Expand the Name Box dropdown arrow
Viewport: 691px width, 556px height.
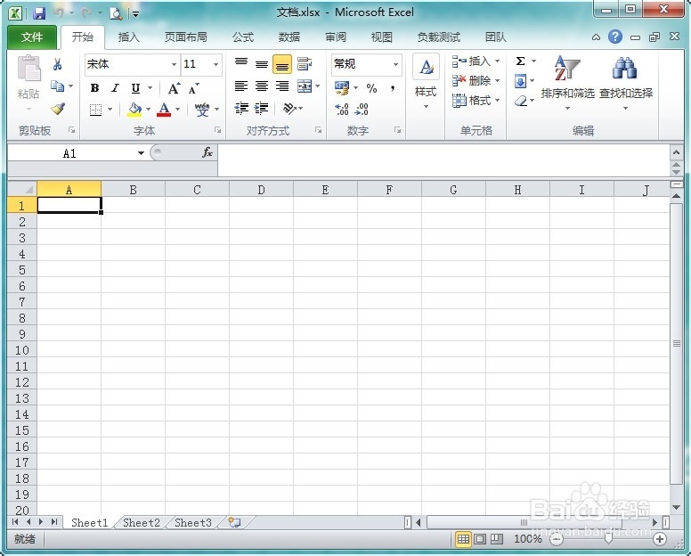tap(141, 153)
